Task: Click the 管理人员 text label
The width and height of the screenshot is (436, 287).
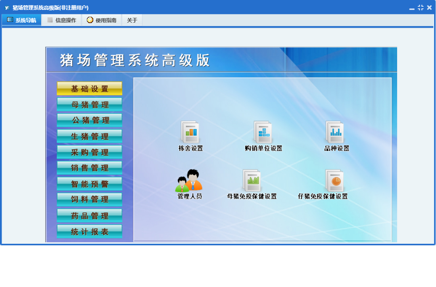Action: pyautogui.click(x=190, y=196)
